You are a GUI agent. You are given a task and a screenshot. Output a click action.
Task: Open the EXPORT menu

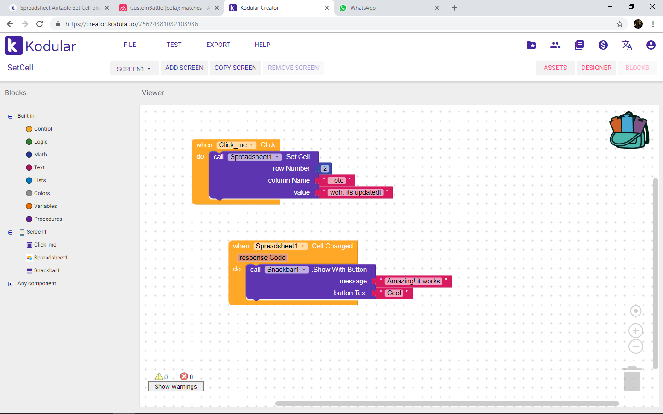coord(218,45)
